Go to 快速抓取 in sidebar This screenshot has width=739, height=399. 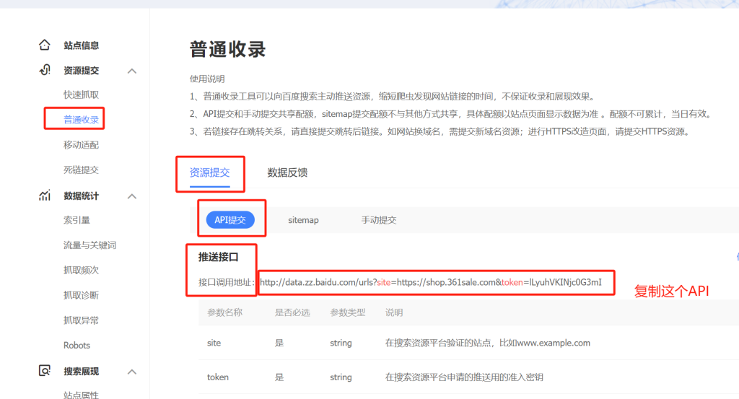coord(81,95)
